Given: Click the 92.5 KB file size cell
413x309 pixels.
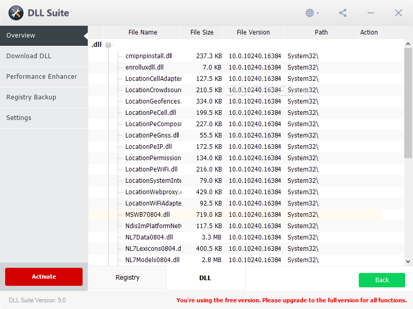Looking at the screenshot, I should click(x=211, y=203).
